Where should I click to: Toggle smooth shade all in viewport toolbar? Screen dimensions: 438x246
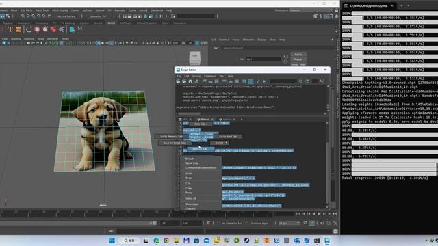99,43
